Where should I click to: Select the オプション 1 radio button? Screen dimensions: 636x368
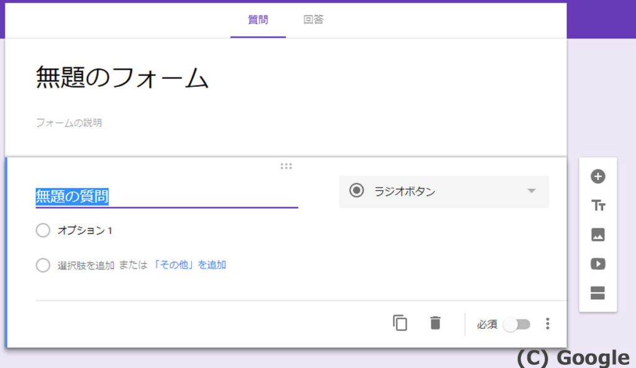click(x=43, y=230)
